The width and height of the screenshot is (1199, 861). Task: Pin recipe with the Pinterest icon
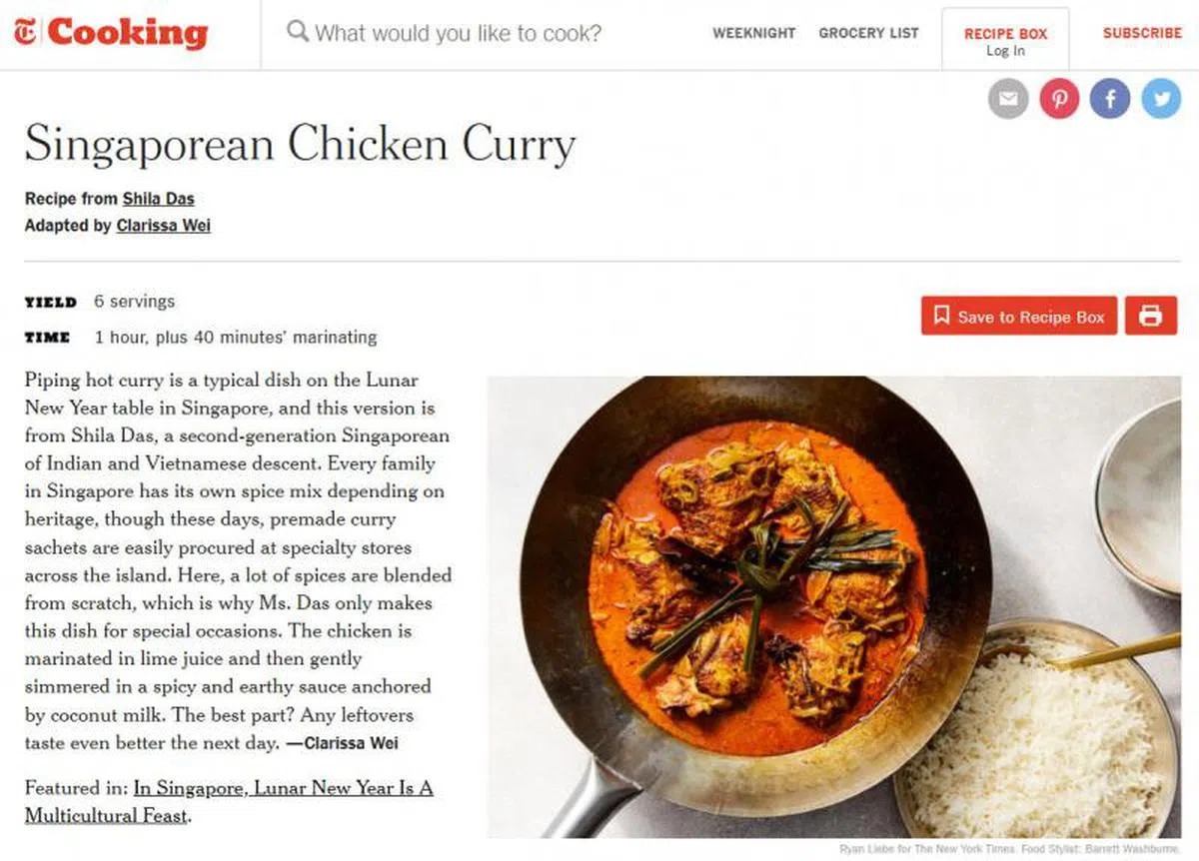1059,99
